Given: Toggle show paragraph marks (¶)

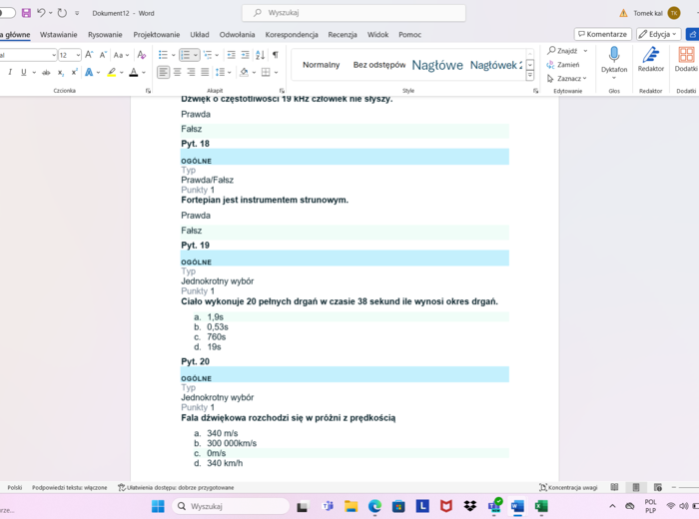Looking at the screenshot, I should pyautogui.click(x=276, y=55).
